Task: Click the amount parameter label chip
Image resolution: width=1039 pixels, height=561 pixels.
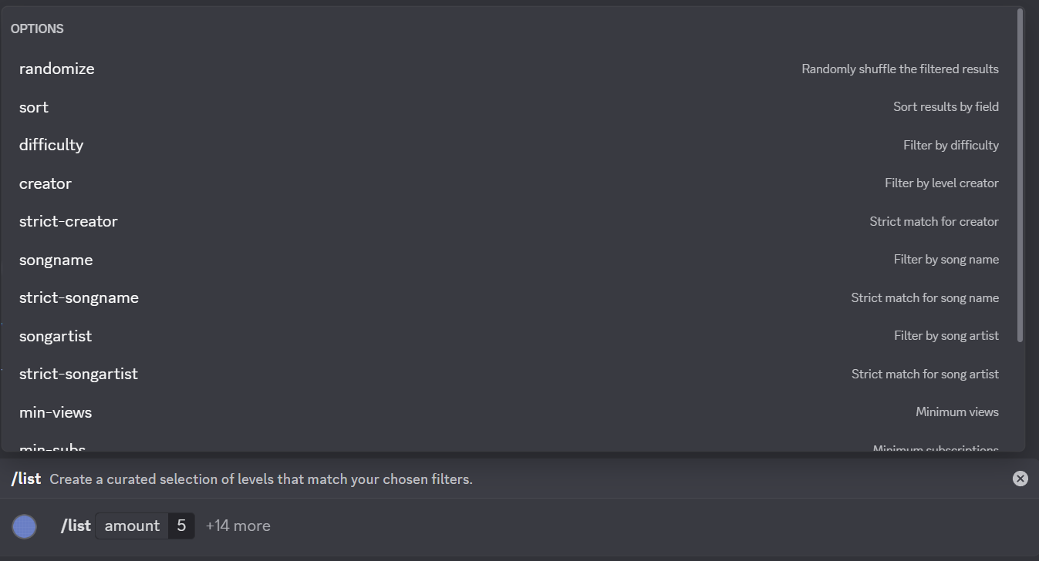Action: [x=132, y=526]
